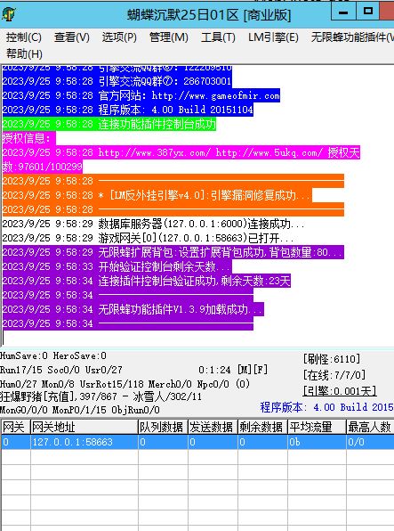Click the Hum0/27 Mon0/8 UsrRot status text

[x=125, y=384]
